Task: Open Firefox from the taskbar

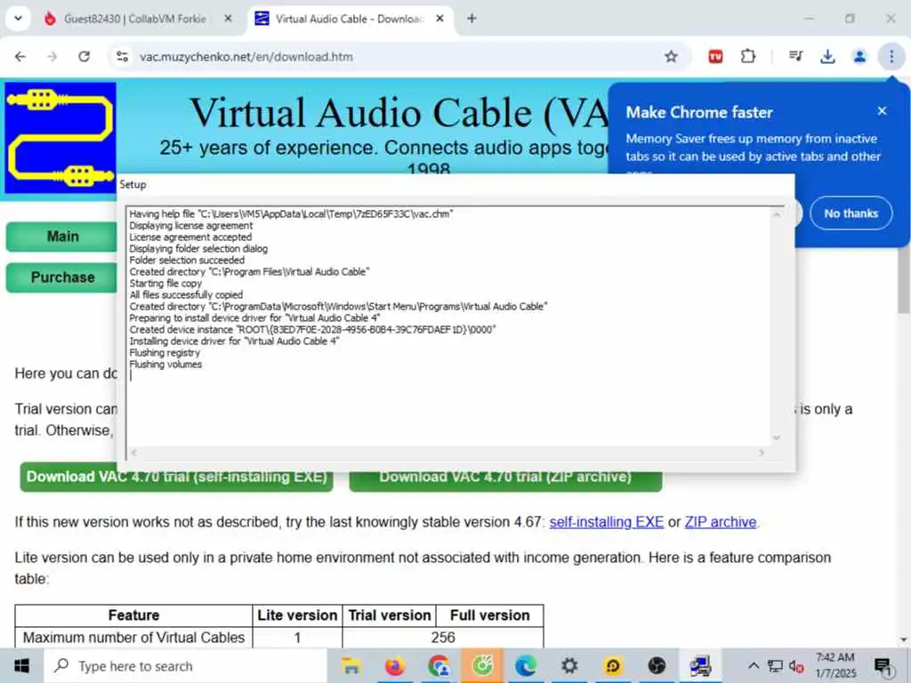Action: [x=394, y=665]
